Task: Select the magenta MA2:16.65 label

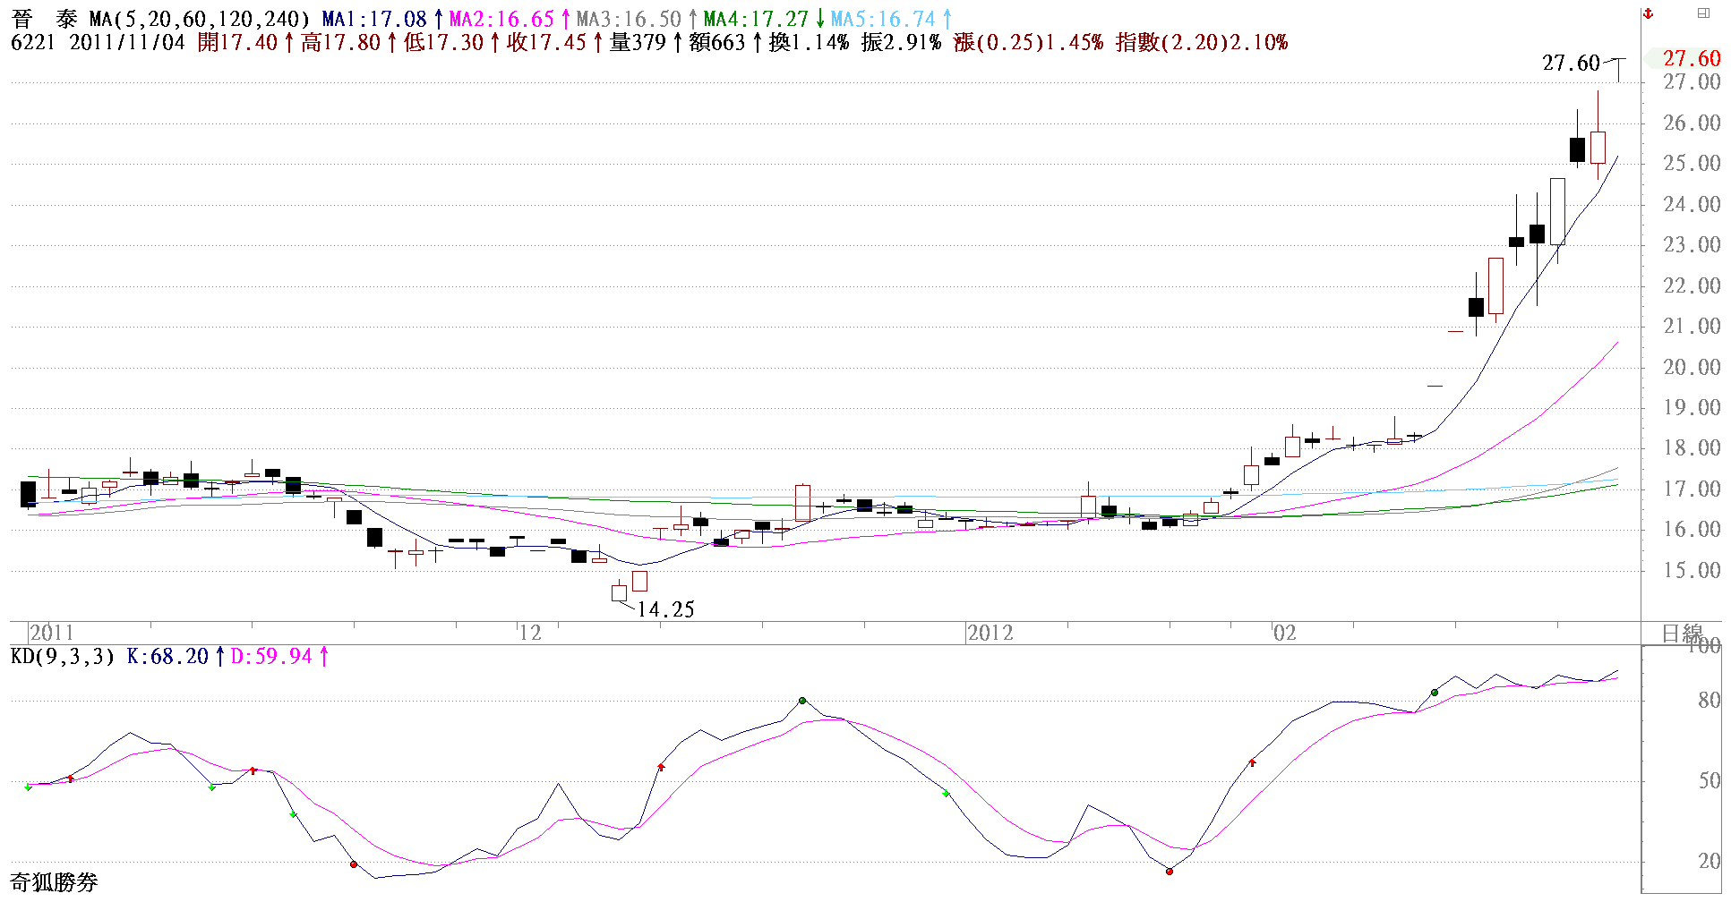Action: (x=501, y=19)
